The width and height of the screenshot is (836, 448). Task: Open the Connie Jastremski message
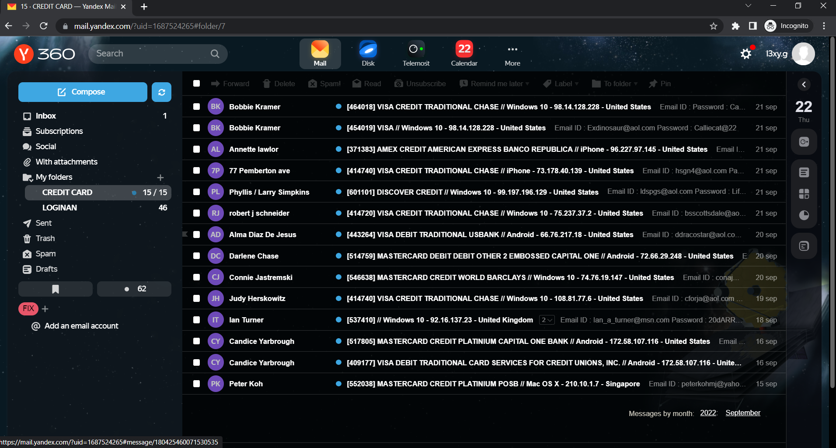pos(484,277)
